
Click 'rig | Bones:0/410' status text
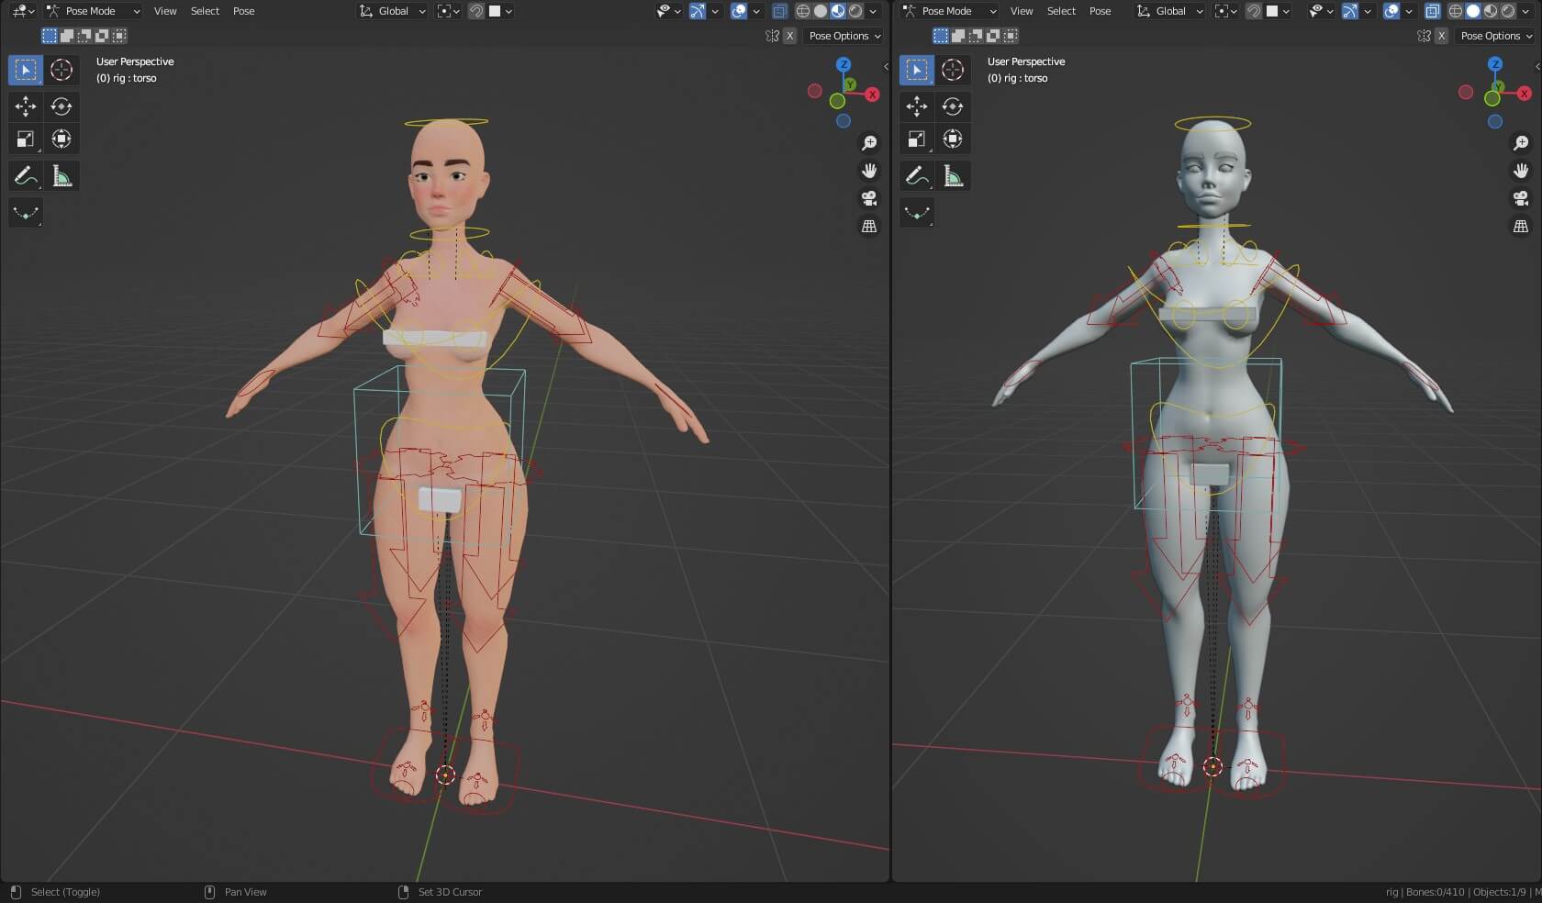(1425, 892)
